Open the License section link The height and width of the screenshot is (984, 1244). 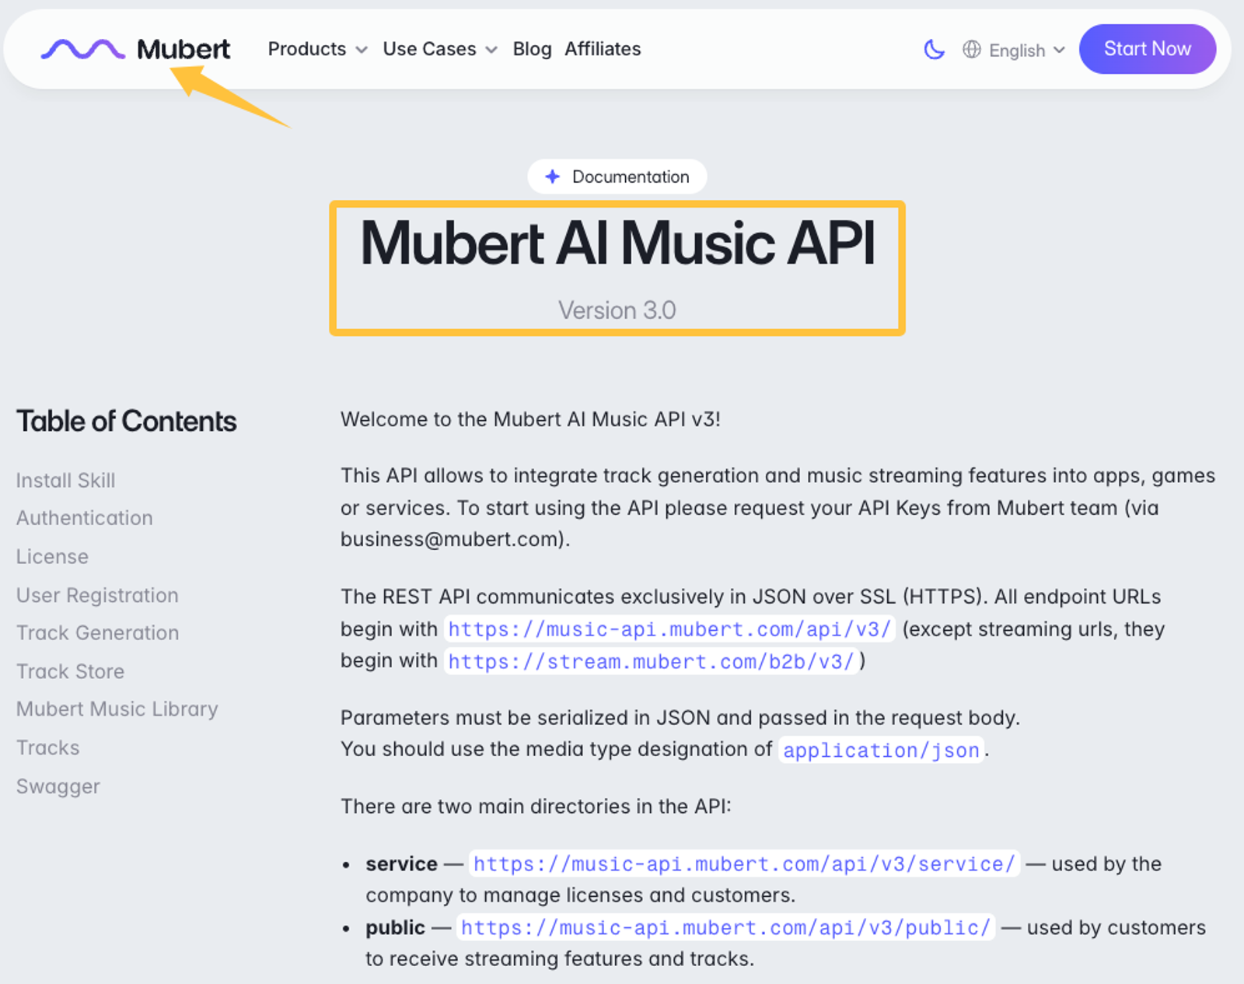coord(53,557)
